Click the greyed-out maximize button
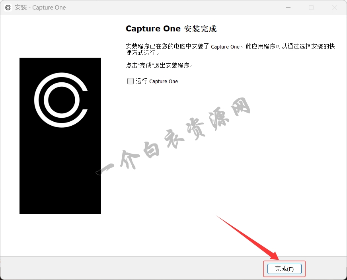Image resolution: width=347 pixels, height=280 pixels. pyautogui.click(x=311, y=8)
